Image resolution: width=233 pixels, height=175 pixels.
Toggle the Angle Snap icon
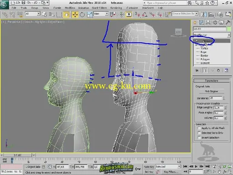(145, 15)
